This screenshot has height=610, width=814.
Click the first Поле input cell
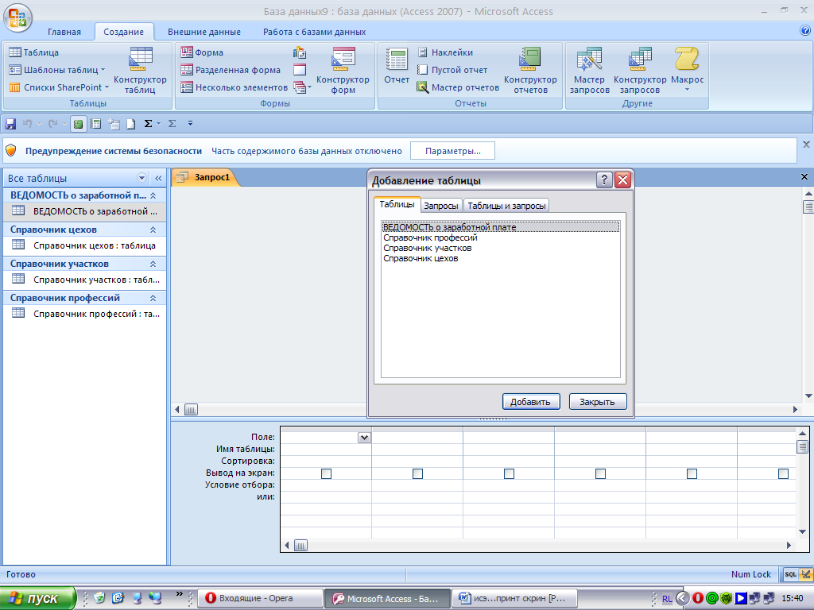pyautogui.click(x=325, y=438)
